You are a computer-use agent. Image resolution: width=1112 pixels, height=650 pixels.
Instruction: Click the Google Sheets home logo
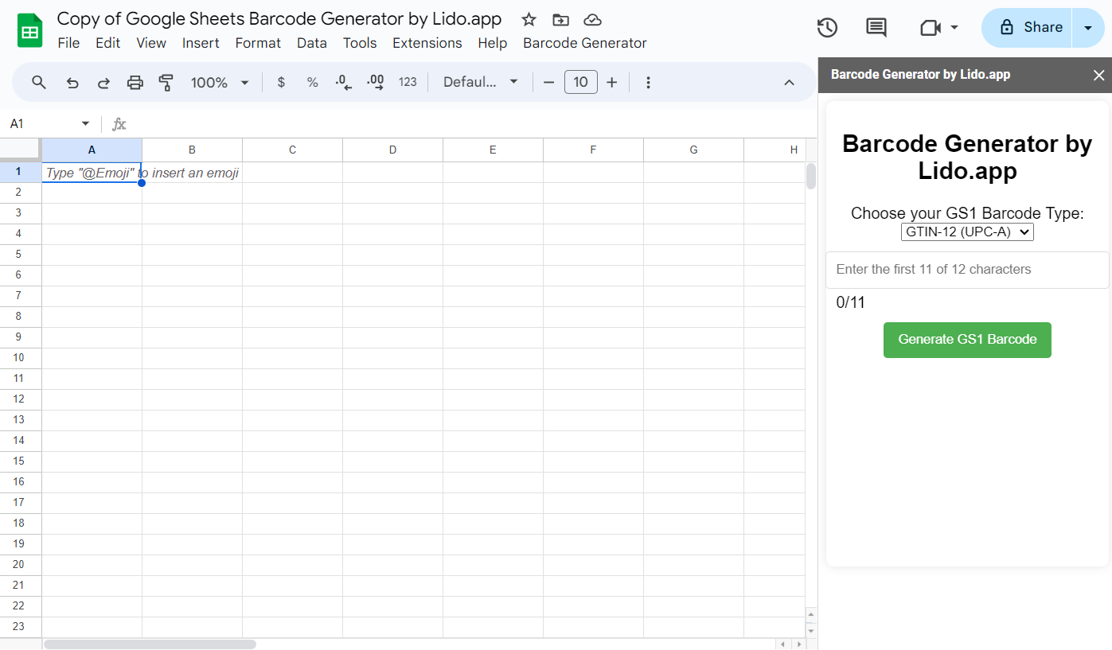coord(30,31)
